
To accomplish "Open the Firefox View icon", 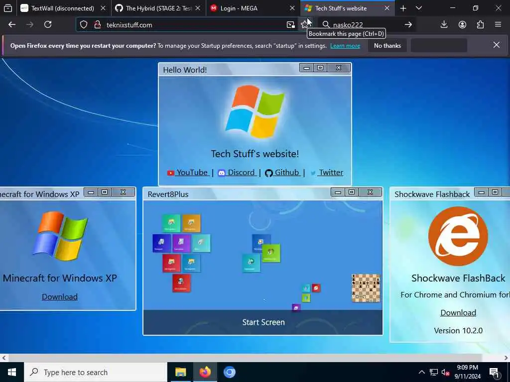I will [8, 8].
